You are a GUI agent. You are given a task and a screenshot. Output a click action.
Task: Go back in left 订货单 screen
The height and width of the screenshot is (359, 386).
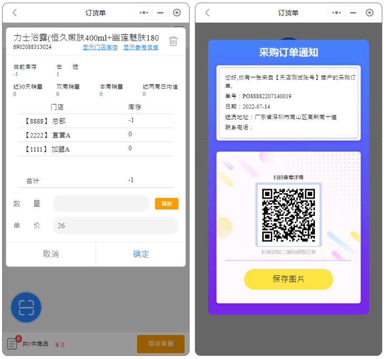click(x=15, y=13)
